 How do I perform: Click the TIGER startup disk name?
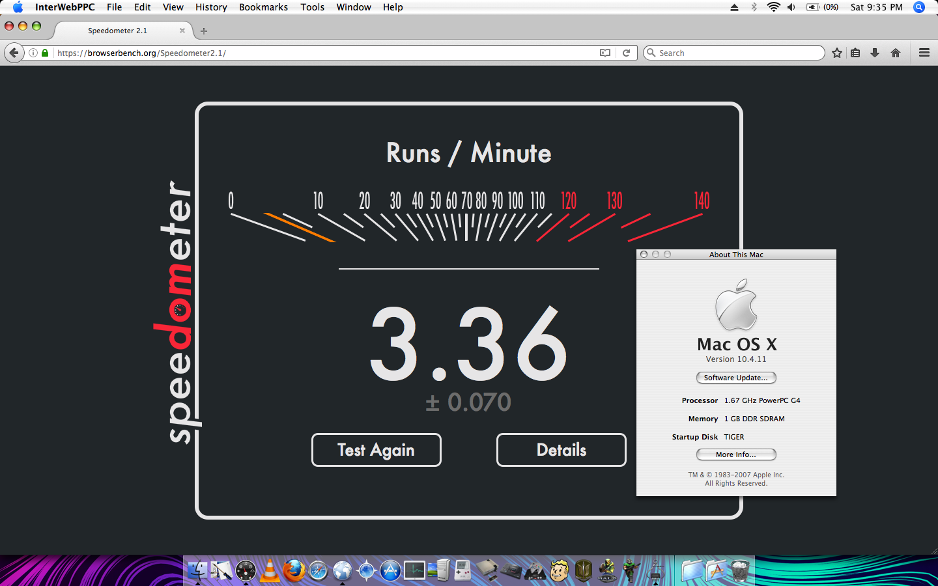click(734, 437)
